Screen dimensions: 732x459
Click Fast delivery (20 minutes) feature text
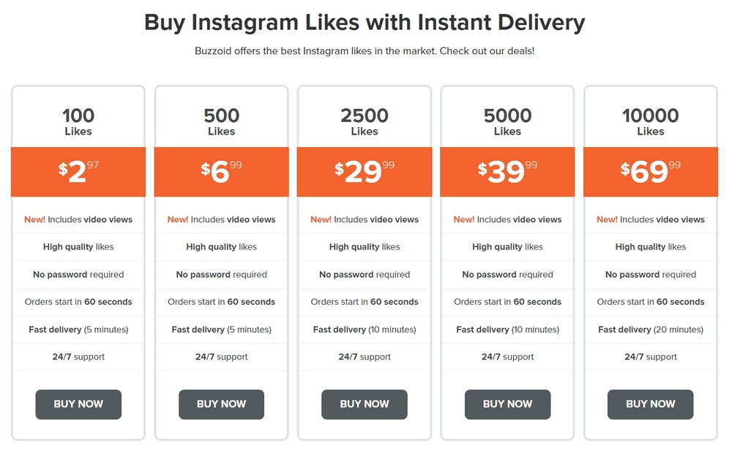coord(650,330)
